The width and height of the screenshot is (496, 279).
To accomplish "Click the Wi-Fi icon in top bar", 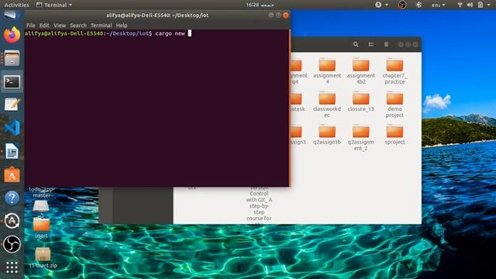I will coord(460,5).
